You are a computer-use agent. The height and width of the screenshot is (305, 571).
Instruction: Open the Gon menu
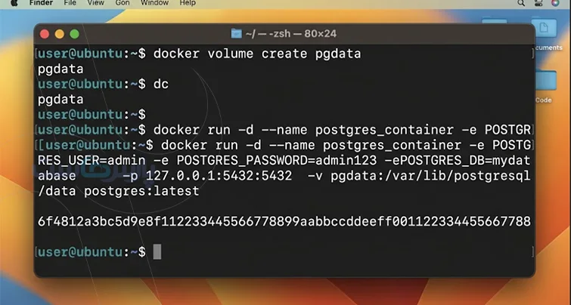(x=123, y=2)
